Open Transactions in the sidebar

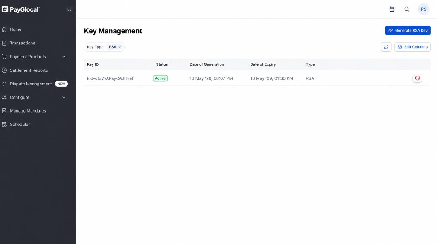(x=23, y=43)
